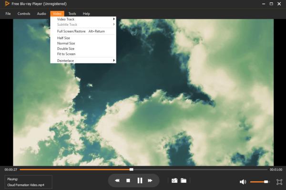Close the highlighted Video menu
The height and width of the screenshot is (190, 286).
tap(57, 14)
